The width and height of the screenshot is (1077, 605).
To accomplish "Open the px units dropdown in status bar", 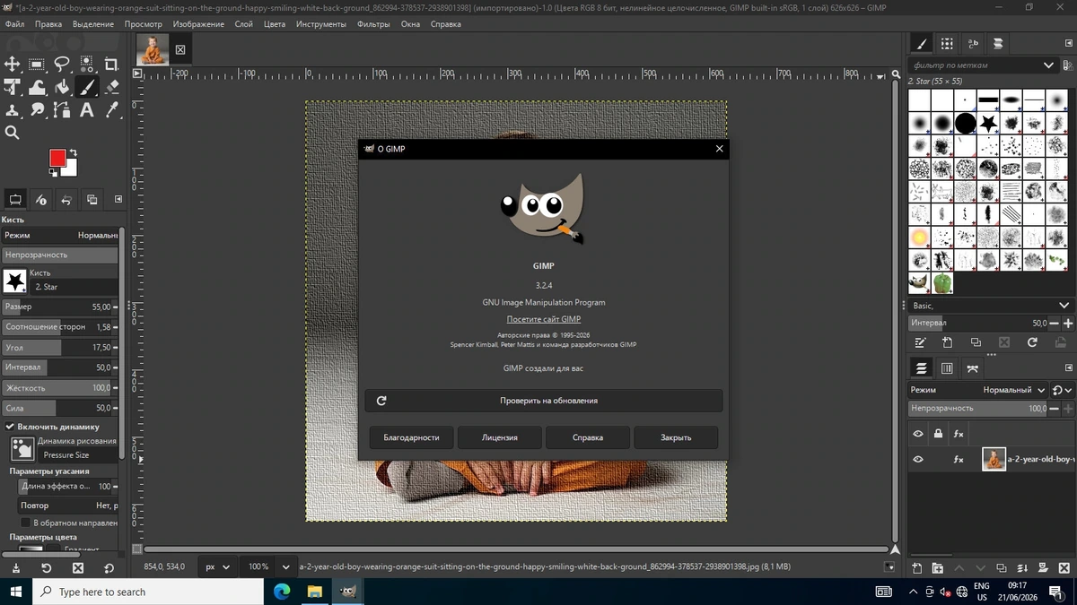I will (216, 567).
